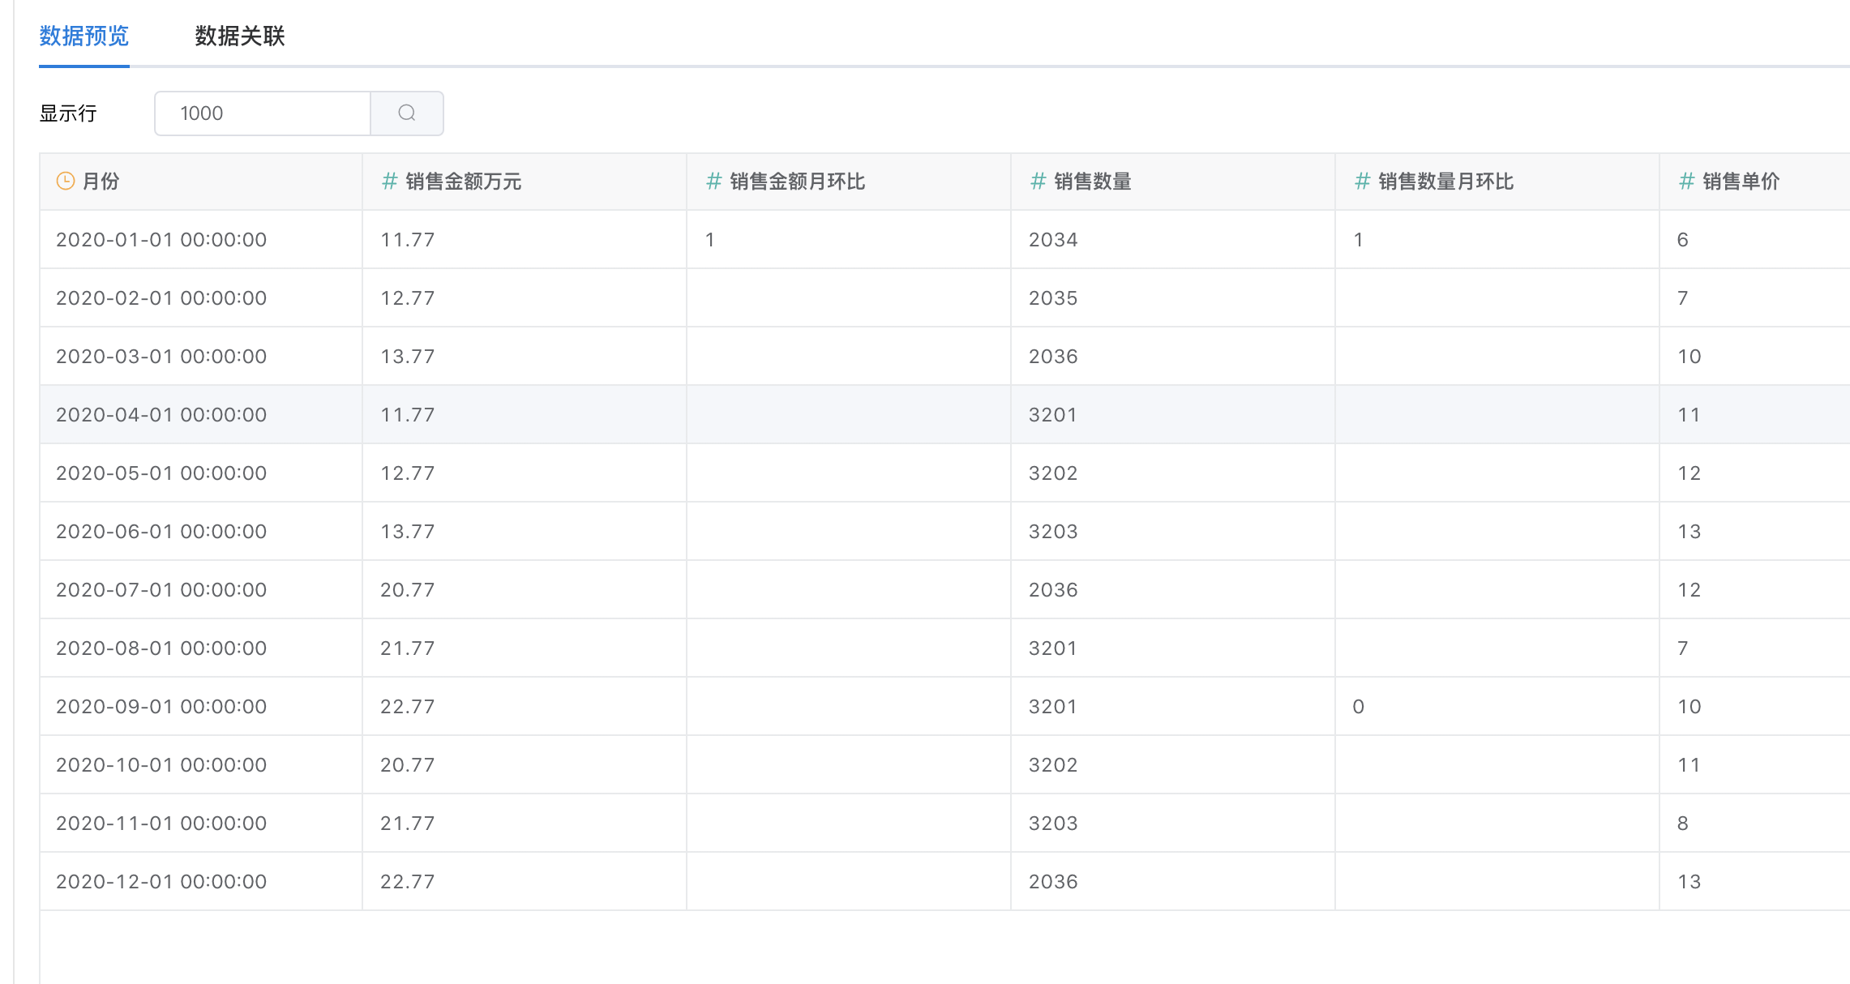The height and width of the screenshot is (984, 1850).
Task: Click quantity 2035 in February row
Action: pos(1053,298)
